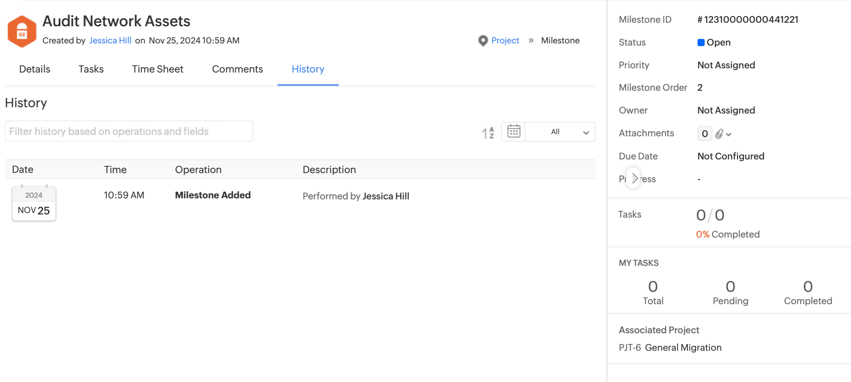Open the Time Sheet tab
This screenshot has height=382, width=851.
[158, 69]
